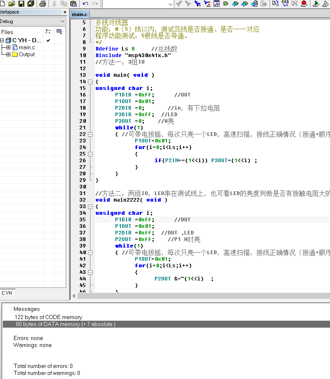Screen dimensions: 330x379
Task: Click the Find Next flashlight icon
Action: tap(188, 3)
